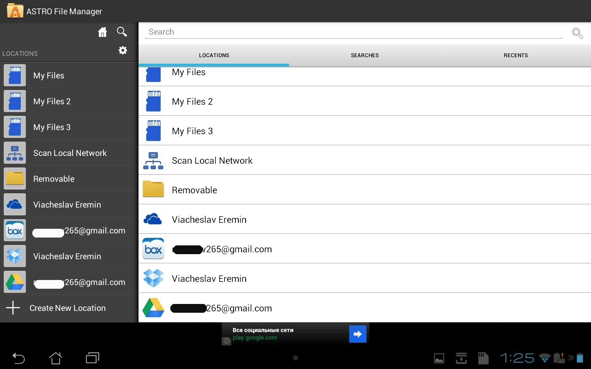
Task: Open the RECENTS tab
Action: (516, 55)
